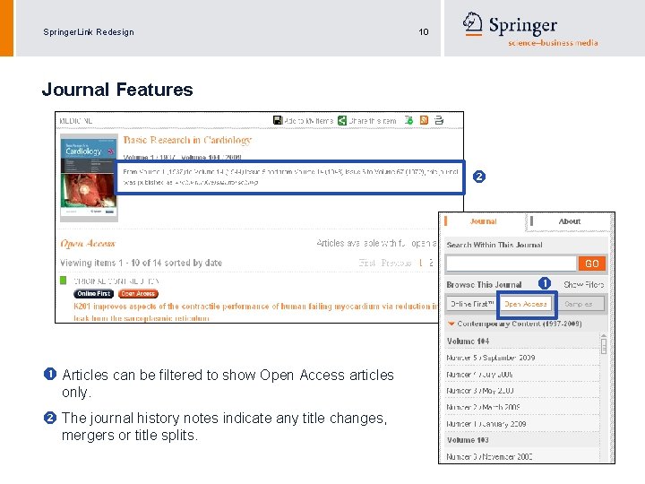The width and height of the screenshot is (645, 484).
Task: Open Volume 104 heading
Action: point(468,341)
